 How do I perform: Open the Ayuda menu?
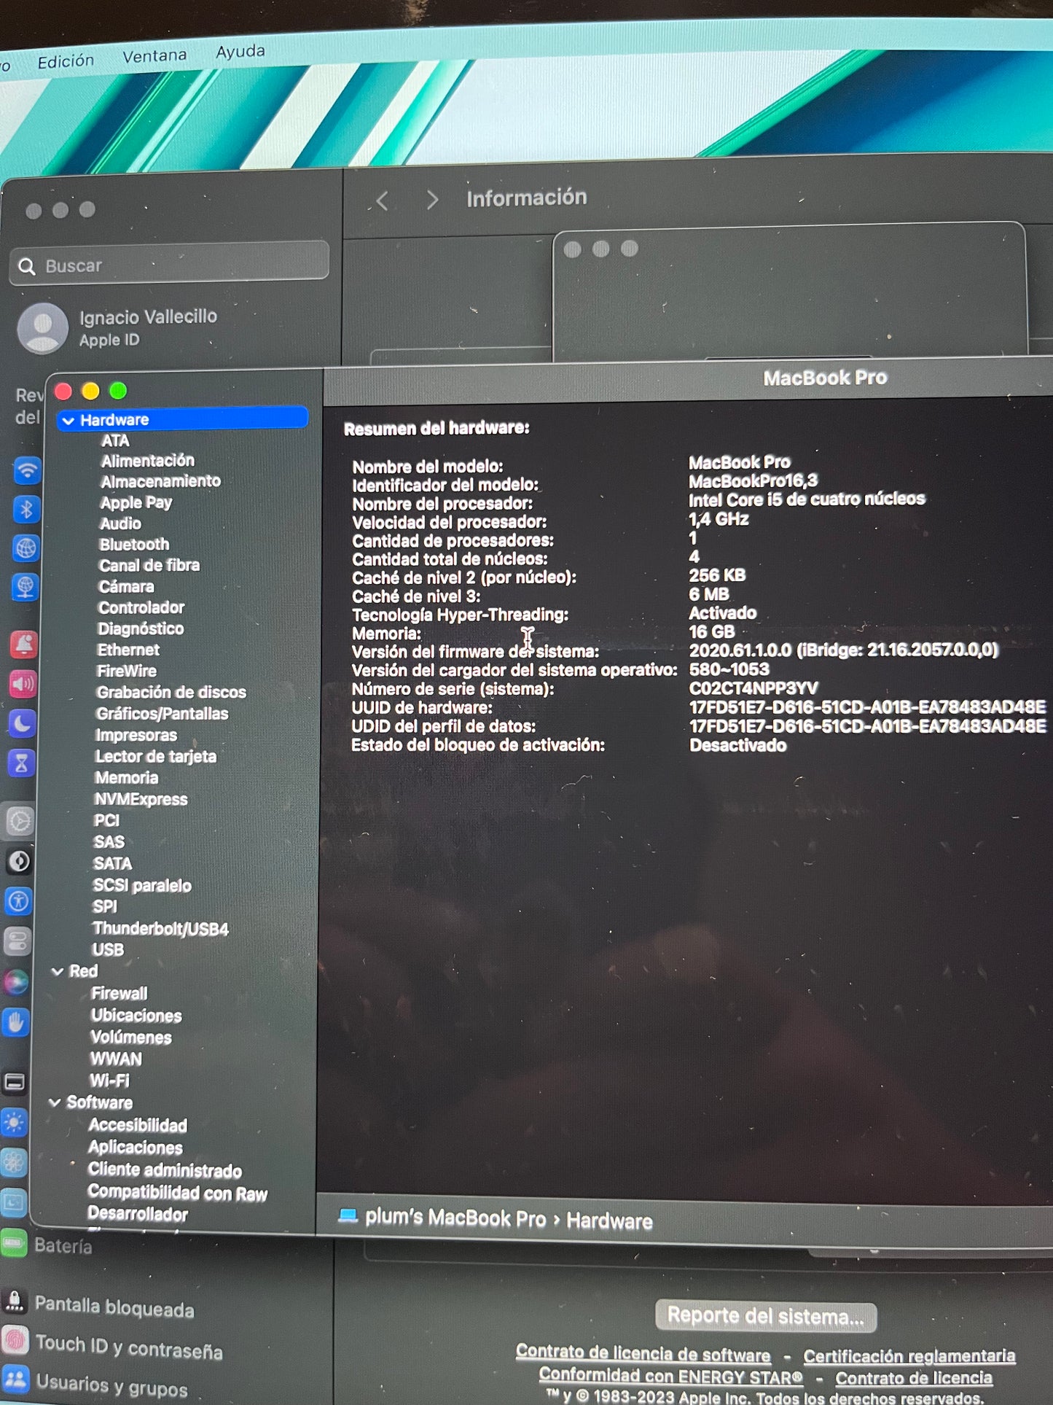(240, 52)
